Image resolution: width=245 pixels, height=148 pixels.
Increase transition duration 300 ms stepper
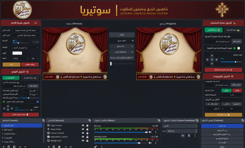[196, 130]
